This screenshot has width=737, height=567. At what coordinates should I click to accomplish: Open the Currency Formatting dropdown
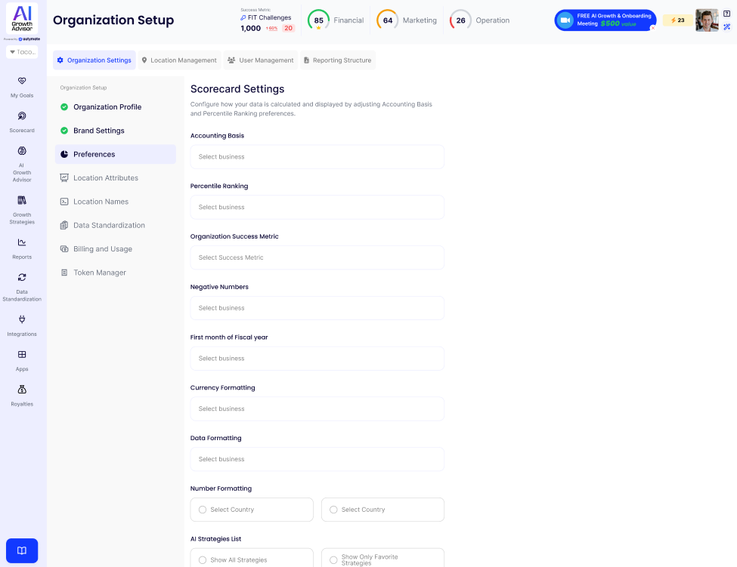[317, 408]
